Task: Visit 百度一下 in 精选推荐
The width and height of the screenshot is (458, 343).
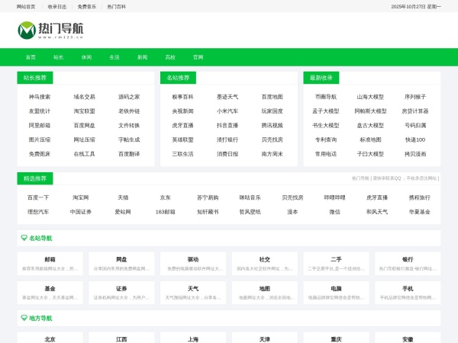Action: coord(38,197)
